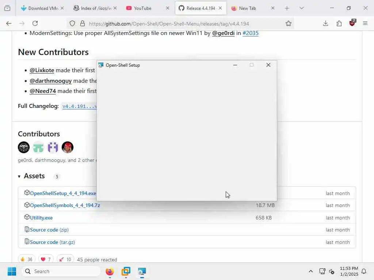Open the red-haired contributor avatar

(x=68, y=147)
